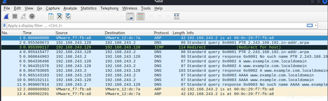Open capture options gear icon

click(32, 17)
